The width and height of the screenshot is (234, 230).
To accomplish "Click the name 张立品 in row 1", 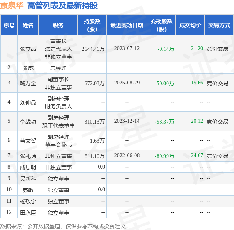I will pyautogui.click(x=28, y=49).
